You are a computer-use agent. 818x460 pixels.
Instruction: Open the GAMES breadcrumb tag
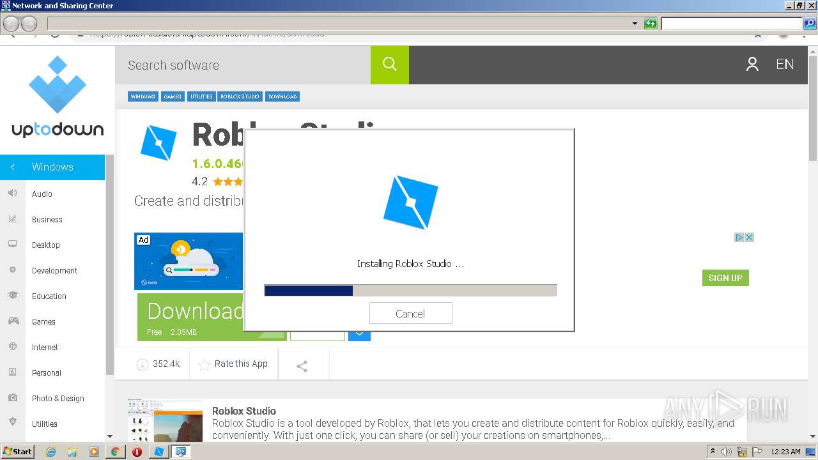pos(173,96)
